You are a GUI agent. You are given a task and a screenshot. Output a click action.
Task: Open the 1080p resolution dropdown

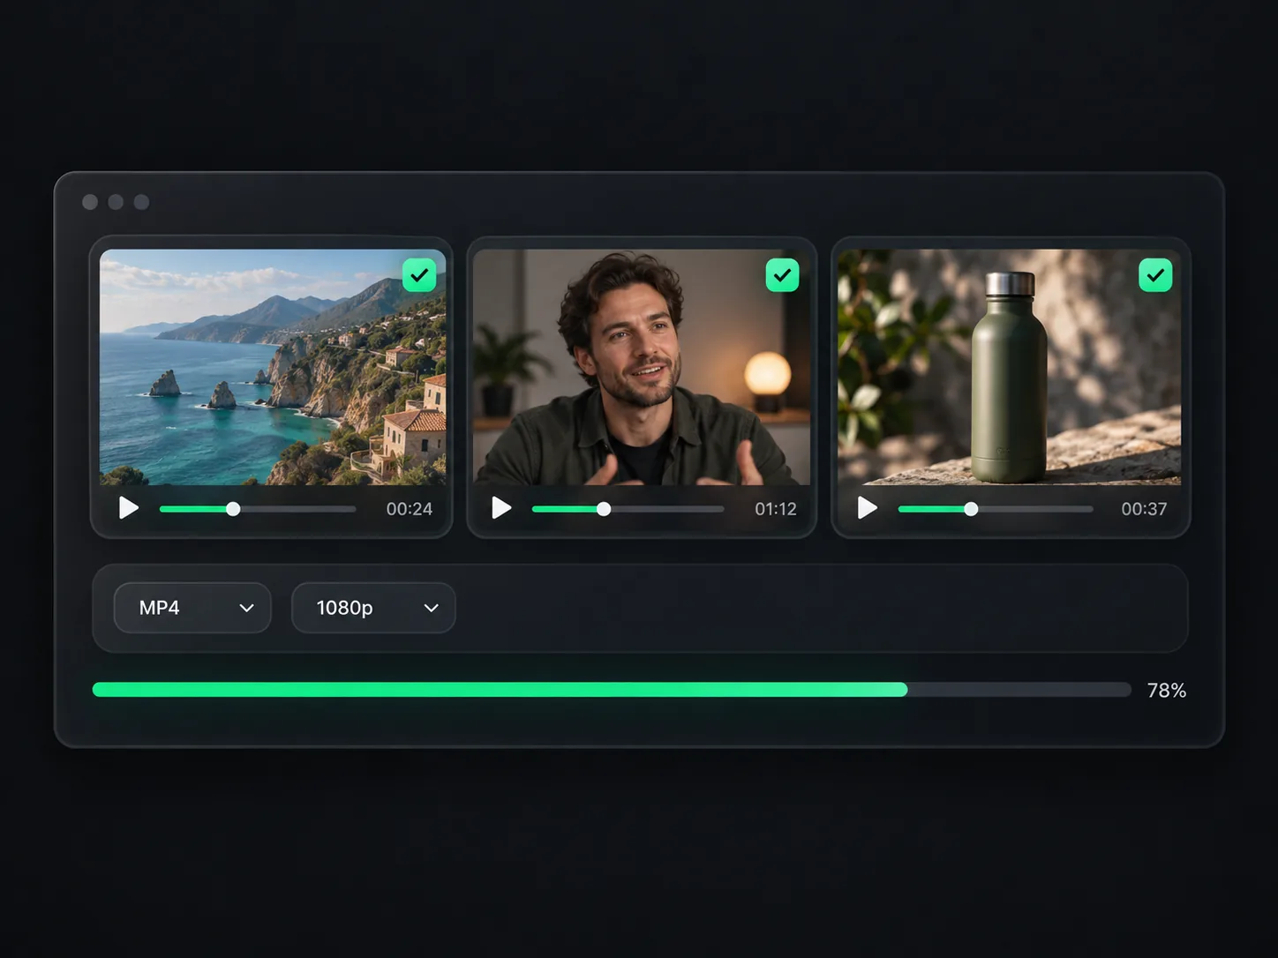click(373, 608)
